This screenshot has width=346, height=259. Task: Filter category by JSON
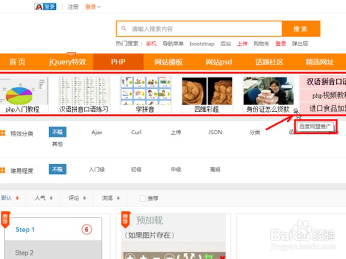tap(215, 132)
